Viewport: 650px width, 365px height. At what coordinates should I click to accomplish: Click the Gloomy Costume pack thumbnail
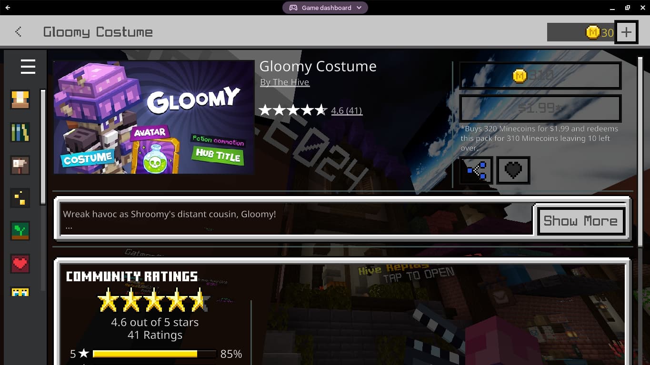[154, 117]
